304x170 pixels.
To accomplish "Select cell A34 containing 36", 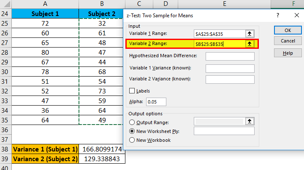I will click(45, 110).
